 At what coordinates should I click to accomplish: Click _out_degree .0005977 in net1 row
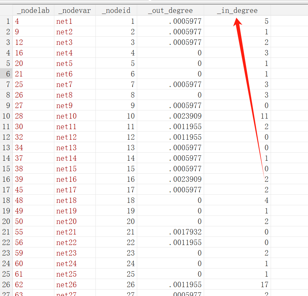click(170, 21)
